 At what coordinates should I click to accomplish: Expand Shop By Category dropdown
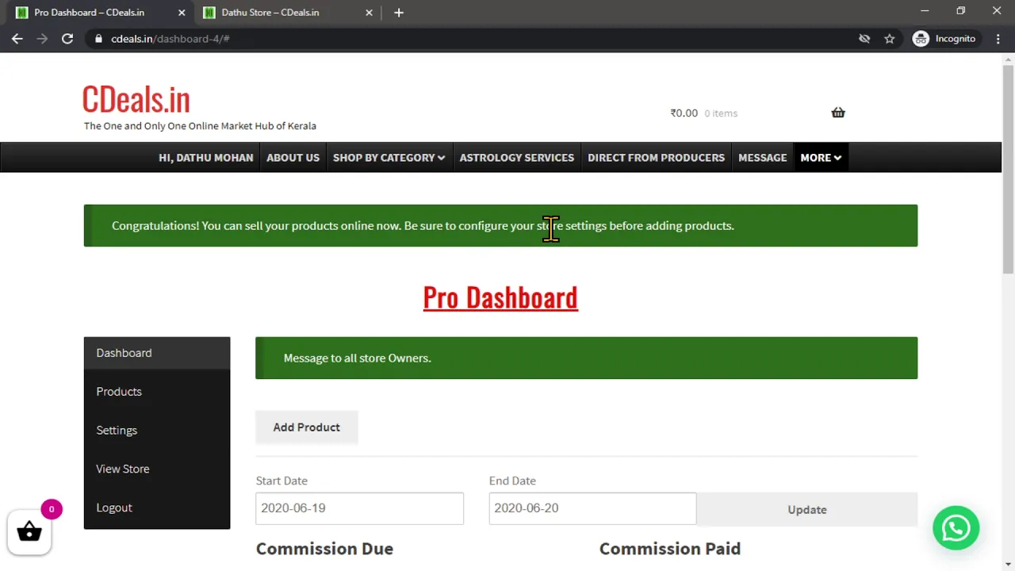[x=389, y=157]
